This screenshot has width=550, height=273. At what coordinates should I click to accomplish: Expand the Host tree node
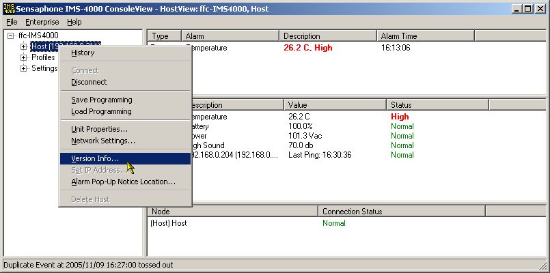(23, 46)
